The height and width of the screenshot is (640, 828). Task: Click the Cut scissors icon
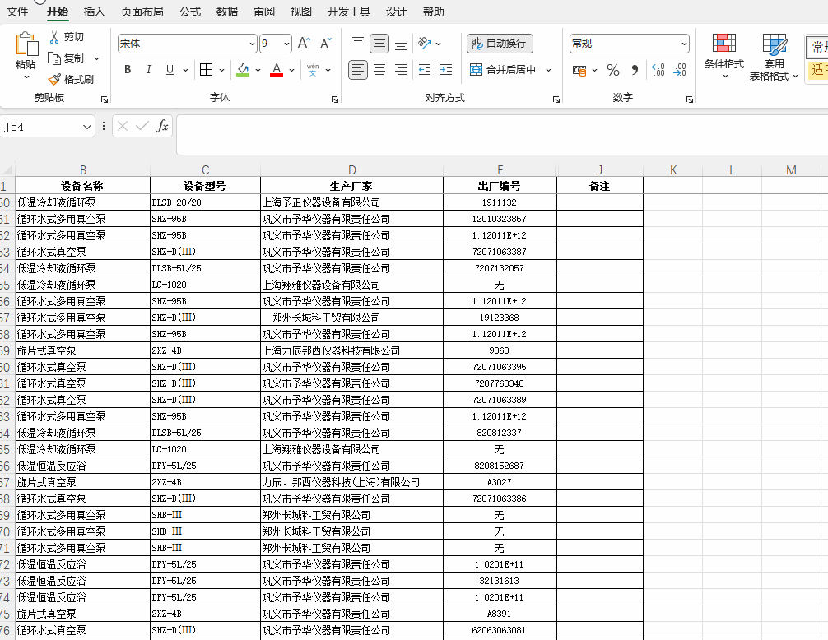click(54, 37)
